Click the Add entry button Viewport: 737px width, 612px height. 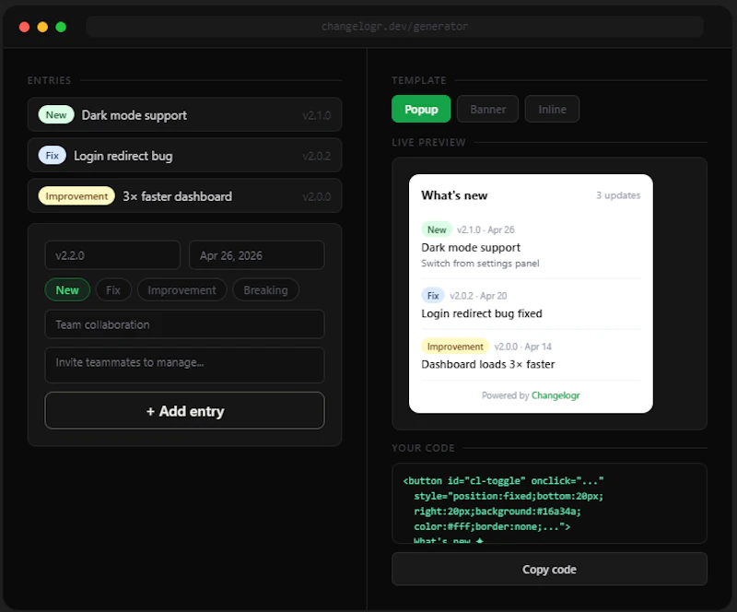point(185,411)
